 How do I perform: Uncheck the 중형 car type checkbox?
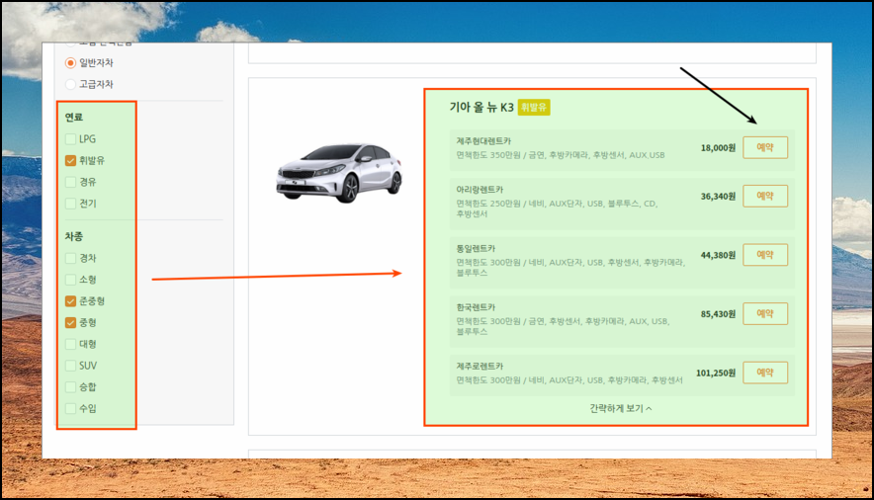[70, 322]
